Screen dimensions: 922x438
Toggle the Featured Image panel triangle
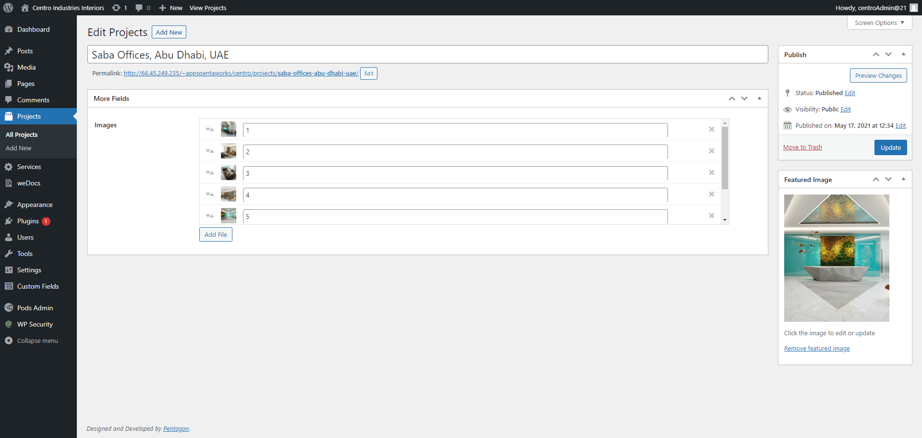[903, 179]
